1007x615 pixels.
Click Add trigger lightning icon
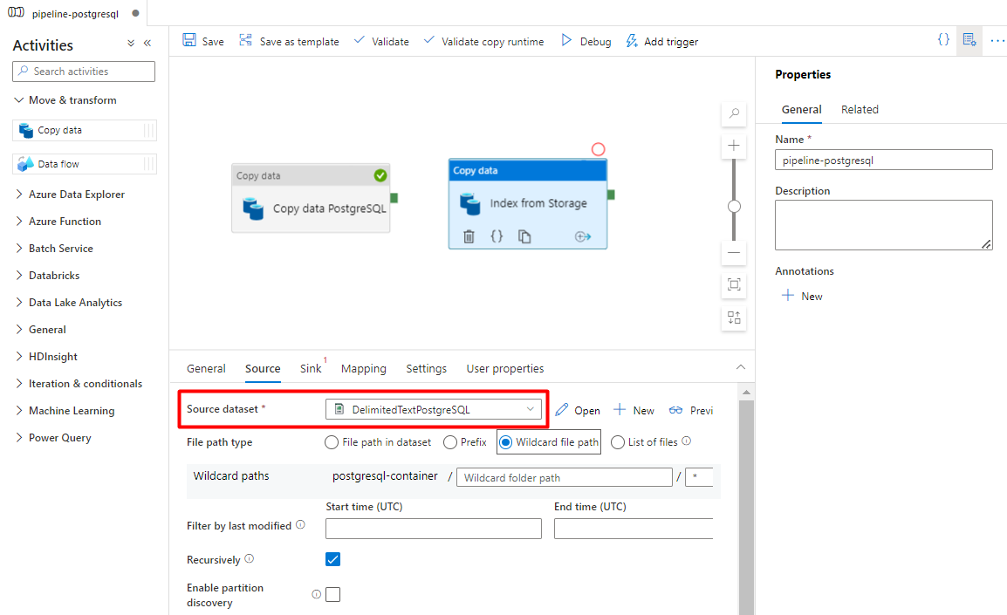coord(632,41)
